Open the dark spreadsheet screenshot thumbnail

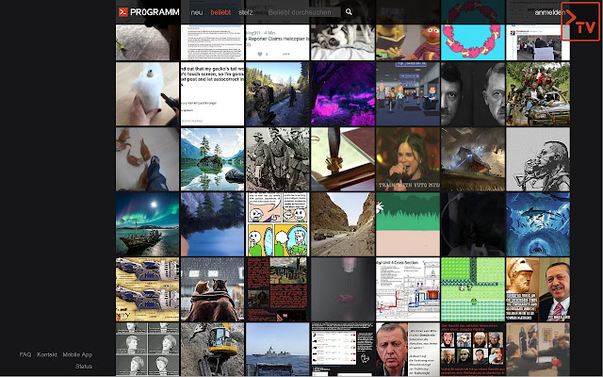343,350
